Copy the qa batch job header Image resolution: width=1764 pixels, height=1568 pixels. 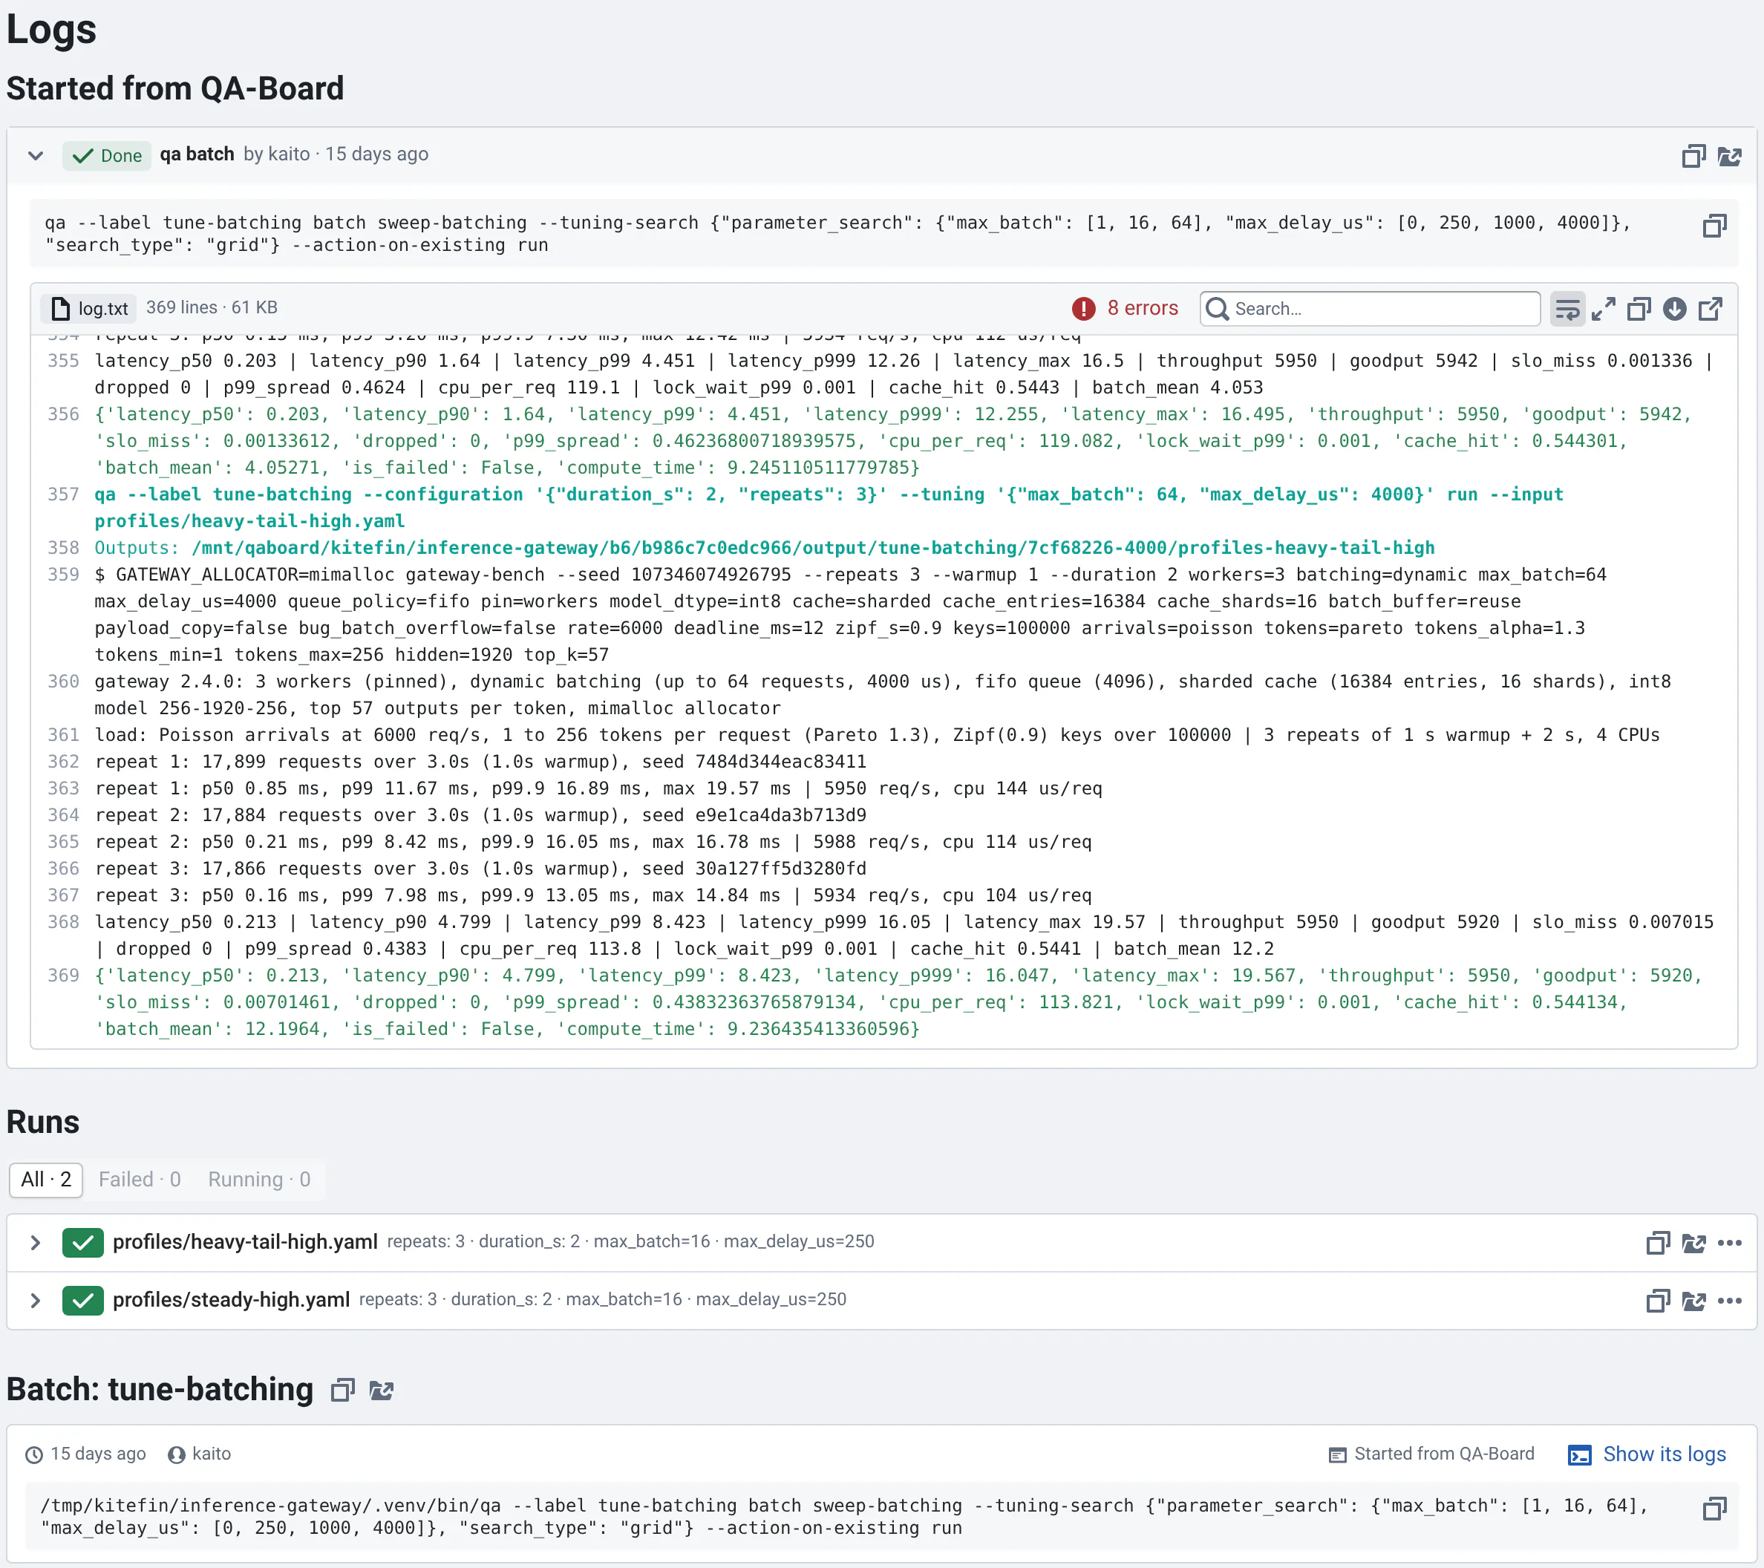1693,156
